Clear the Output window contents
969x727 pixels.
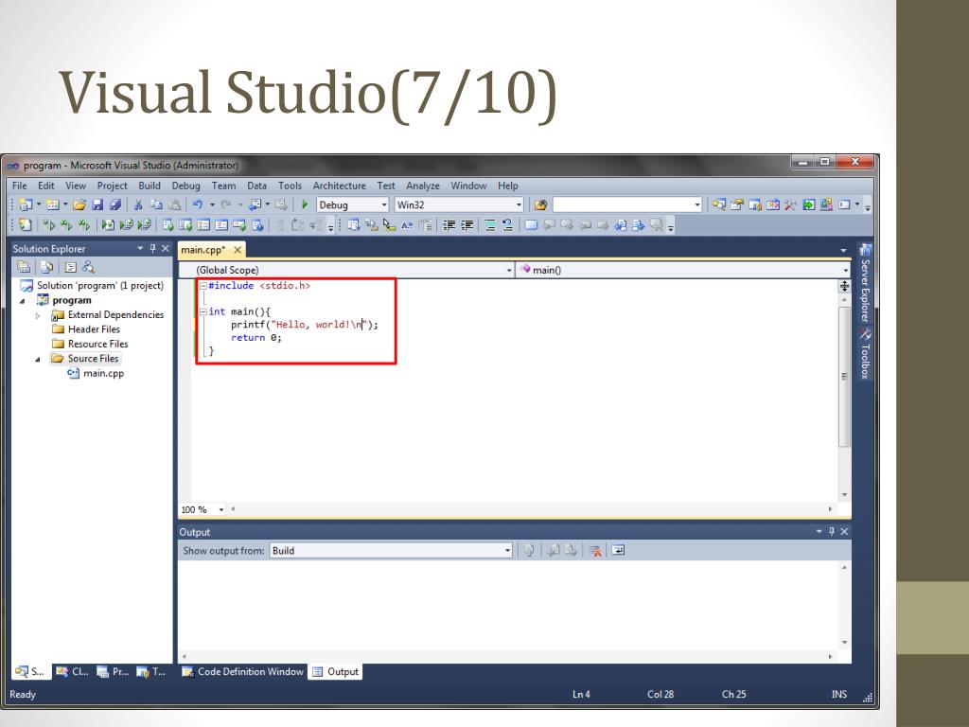[595, 550]
